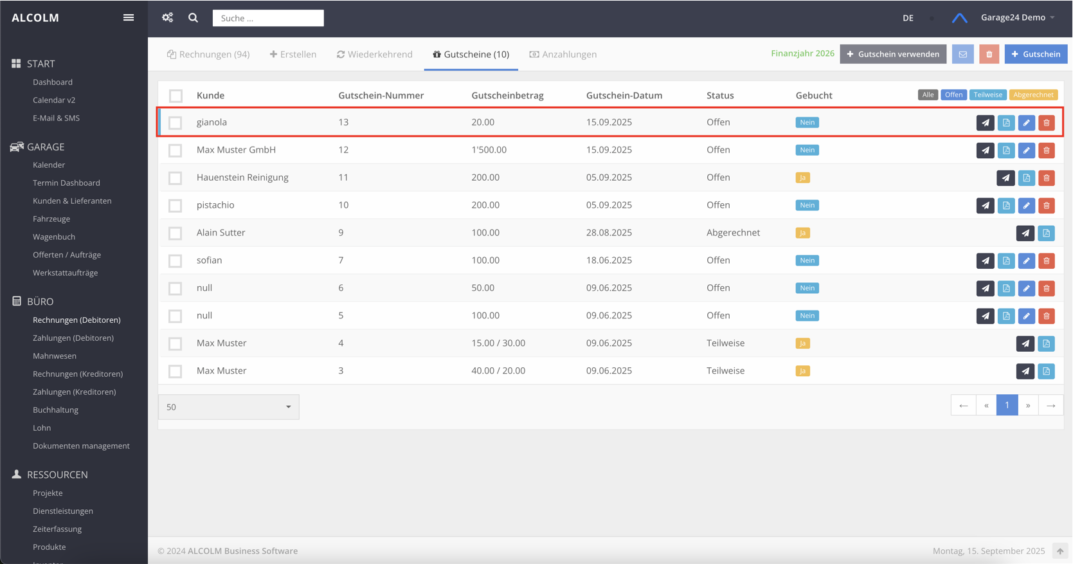
Task: Click the Gutschein verwenden button
Action: [892, 55]
